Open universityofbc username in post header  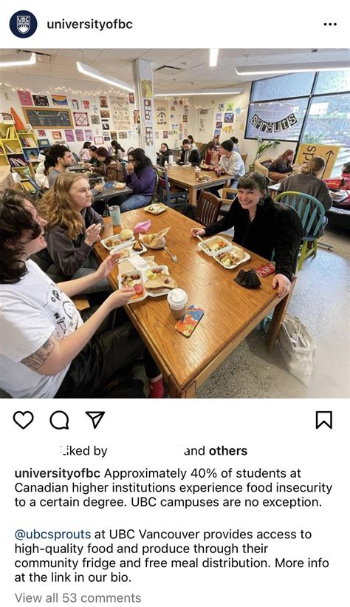click(90, 24)
